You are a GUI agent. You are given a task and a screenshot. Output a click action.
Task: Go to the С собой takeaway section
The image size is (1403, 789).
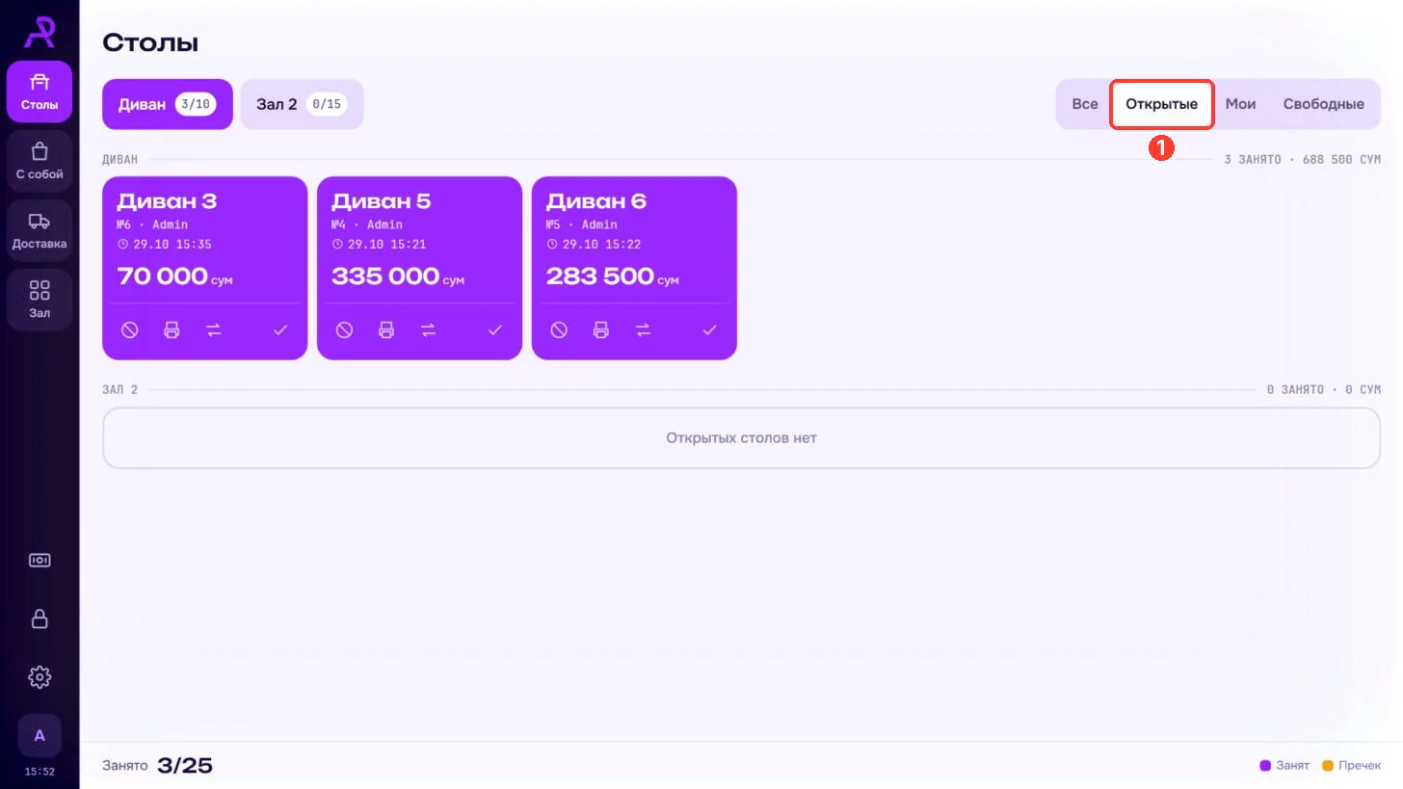[x=40, y=161]
